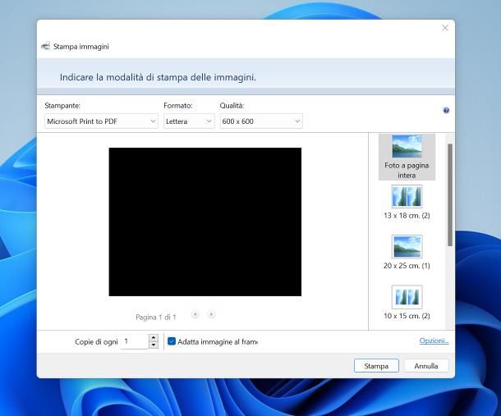Open the Formato paper size dropdown

point(189,121)
